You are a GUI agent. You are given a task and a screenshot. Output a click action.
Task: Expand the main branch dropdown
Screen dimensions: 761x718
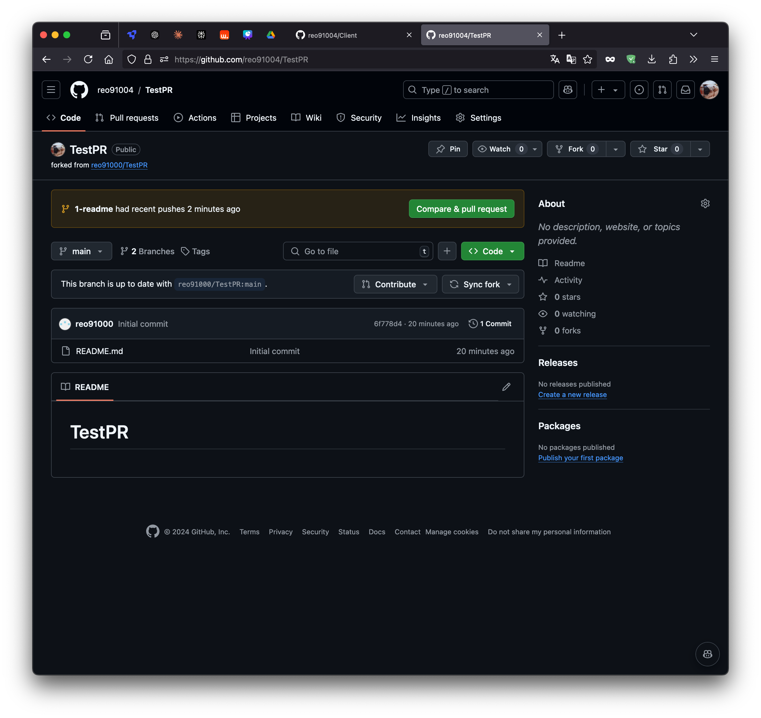[x=81, y=251]
